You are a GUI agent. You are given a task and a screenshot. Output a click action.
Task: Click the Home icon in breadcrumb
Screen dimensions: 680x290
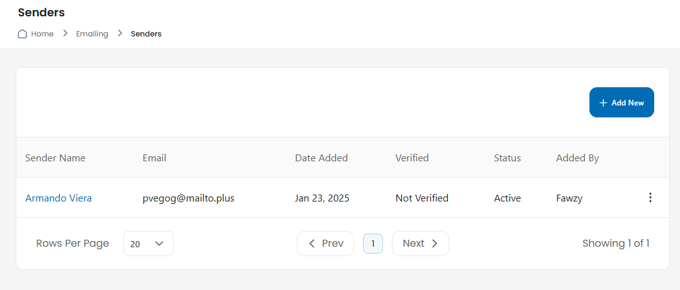click(x=22, y=34)
